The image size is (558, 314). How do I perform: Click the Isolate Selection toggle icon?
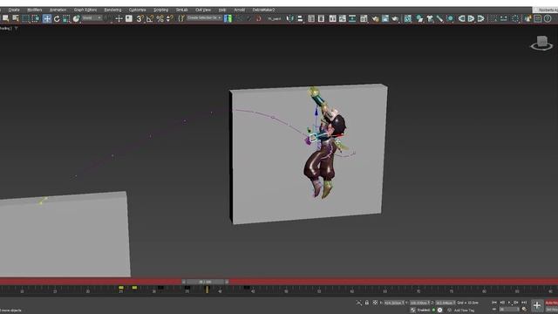pos(359,303)
